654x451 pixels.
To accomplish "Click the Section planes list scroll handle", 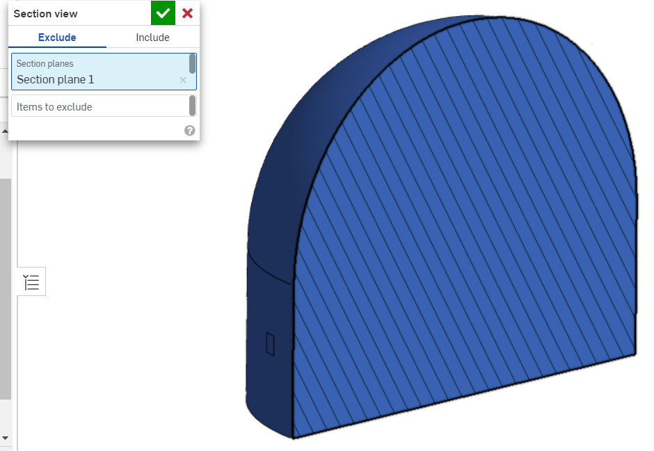I will point(192,64).
